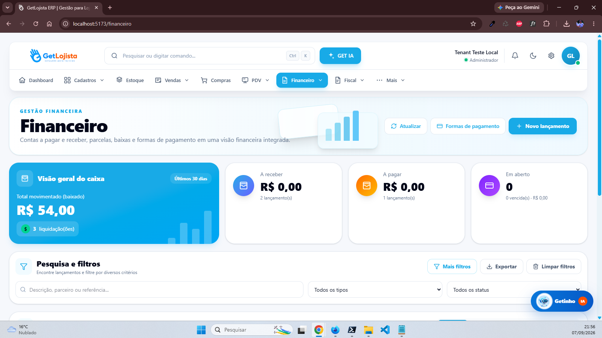The image size is (602, 338).
Task: Click the Últimos 30 dias badge
Action: (191, 178)
